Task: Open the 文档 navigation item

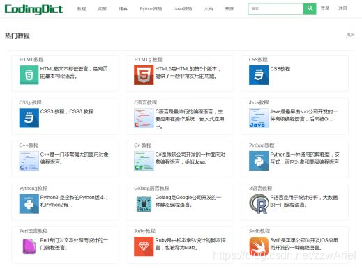Action: coord(209,9)
